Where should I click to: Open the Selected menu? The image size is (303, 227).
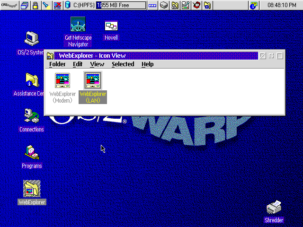(123, 64)
